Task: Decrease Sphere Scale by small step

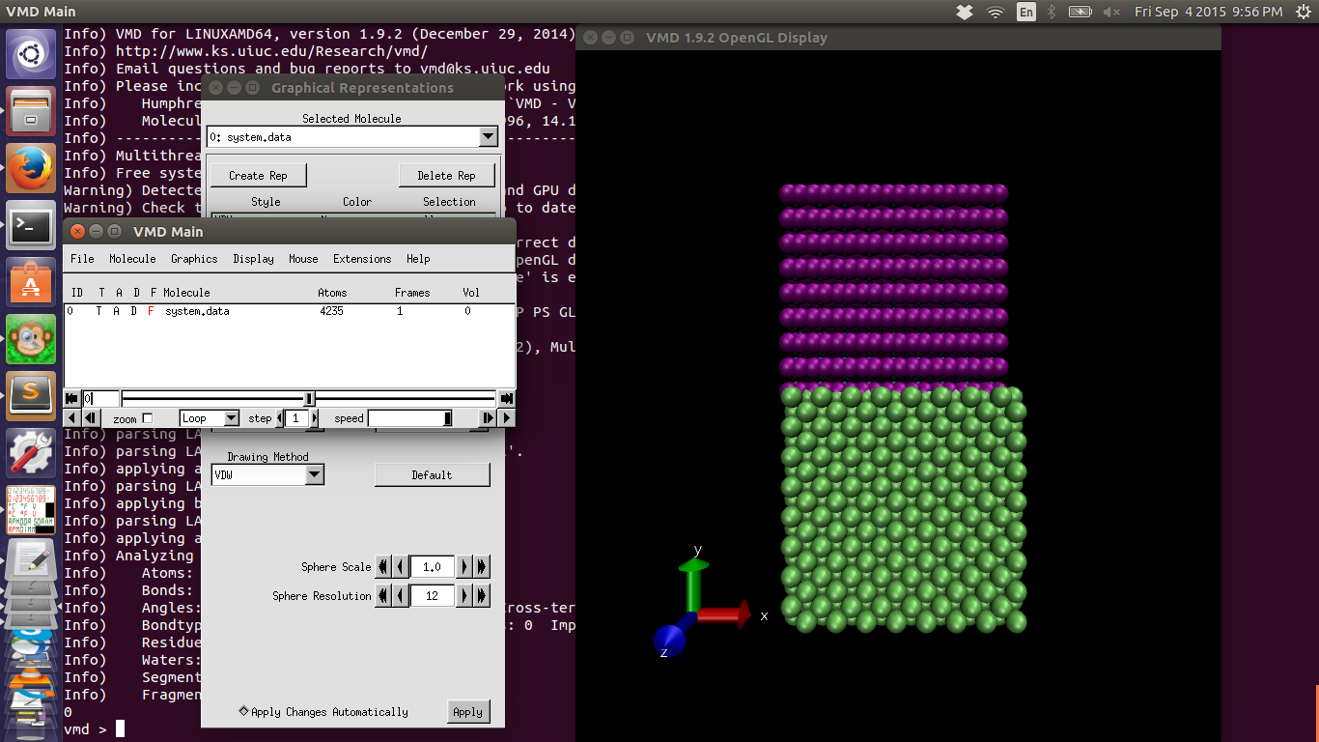Action: (401, 567)
